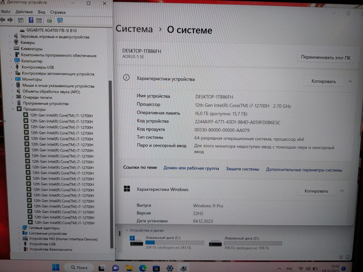Image resolution: width=363 pixels, height=272 pixels.
Task: Open the Действие menu
Action: 24,12
